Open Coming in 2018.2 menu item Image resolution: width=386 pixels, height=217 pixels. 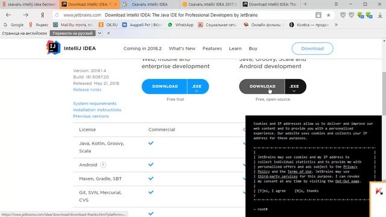click(x=142, y=48)
